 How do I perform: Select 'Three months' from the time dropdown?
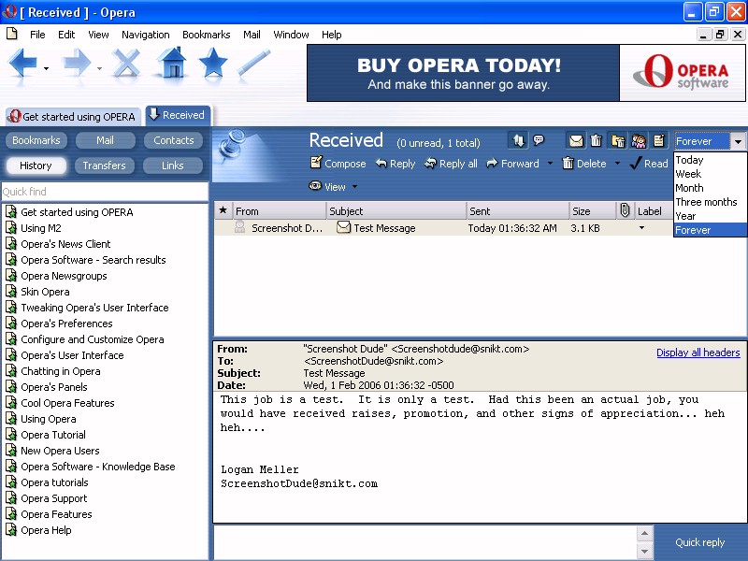tap(706, 202)
